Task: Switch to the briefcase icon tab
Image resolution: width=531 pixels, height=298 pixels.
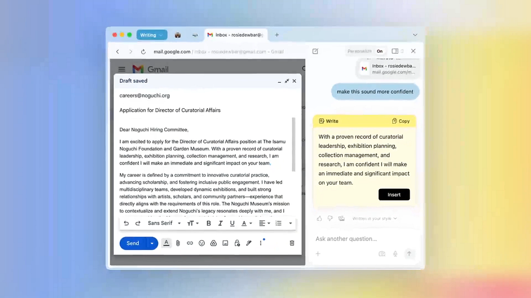Action: pyautogui.click(x=178, y=35)
